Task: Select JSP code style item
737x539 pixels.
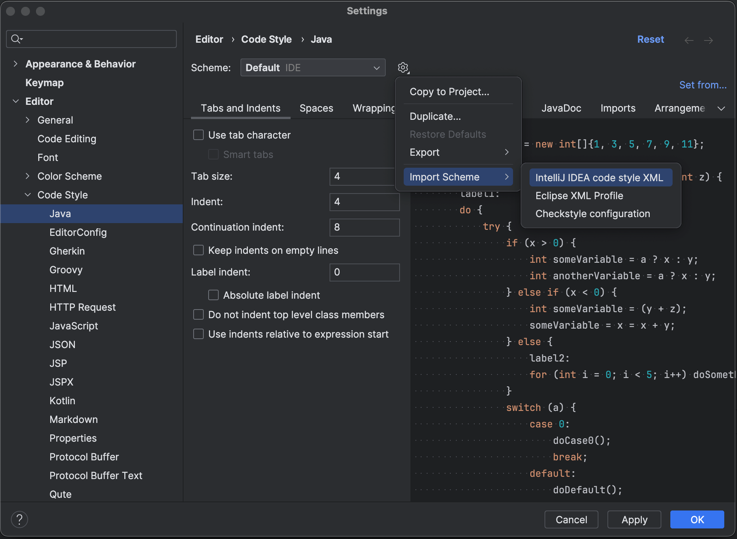Action: 58,364
